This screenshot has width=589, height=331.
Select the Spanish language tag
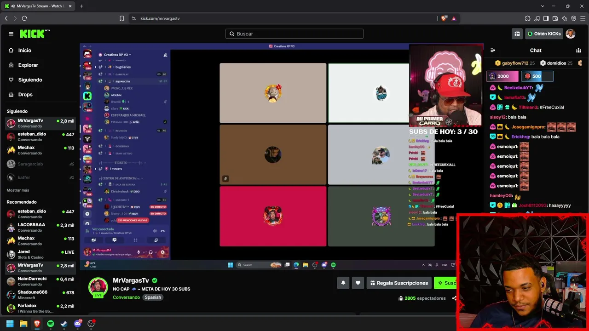(153, 297)
